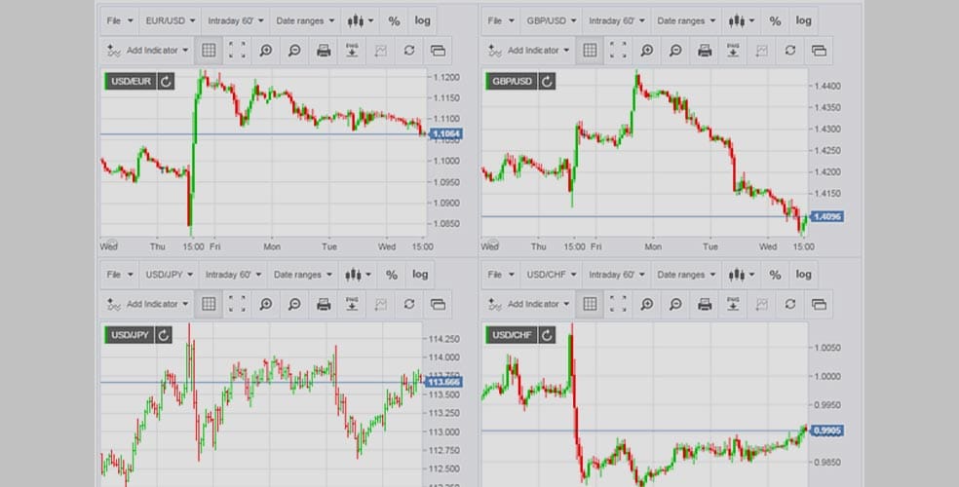The height and width of the screenshot is (487, 959).
Task: Zoom out on the USD/JPY chart
Action: [294, 304]
